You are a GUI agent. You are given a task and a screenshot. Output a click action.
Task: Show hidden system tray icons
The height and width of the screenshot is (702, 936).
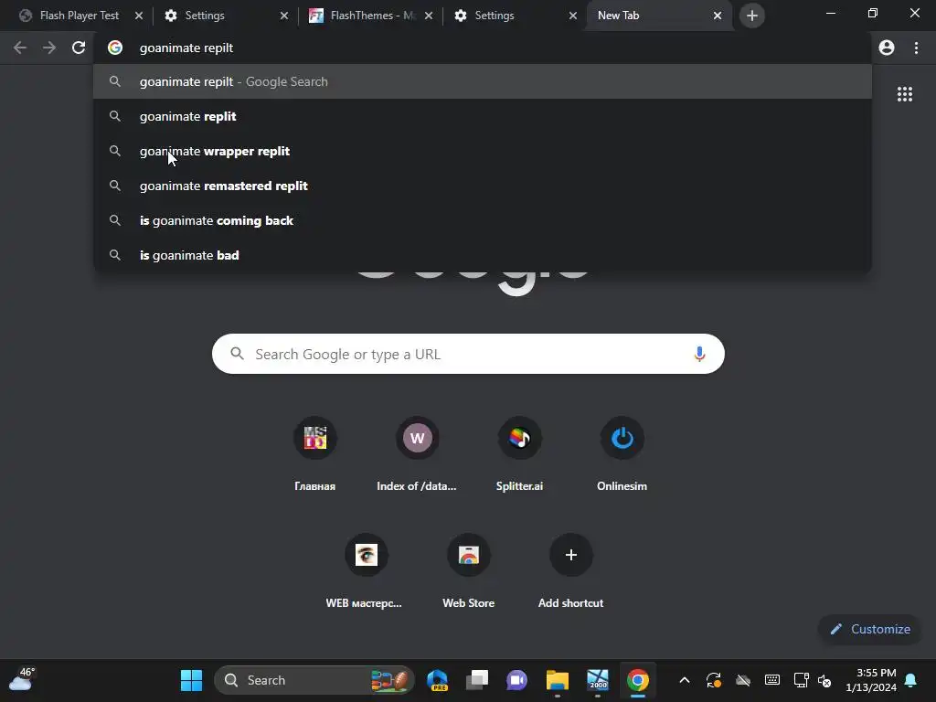[685, 680]
